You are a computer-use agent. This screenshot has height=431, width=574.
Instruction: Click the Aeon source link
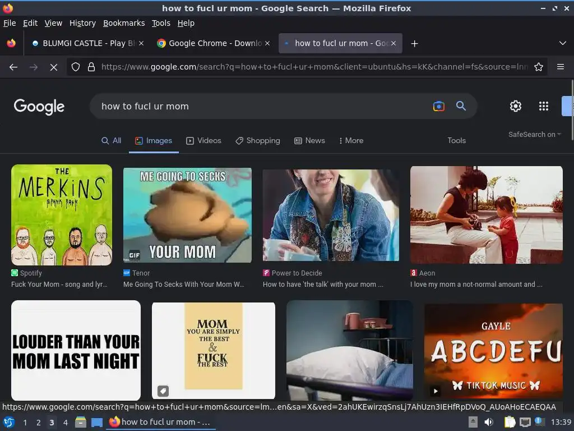(x=423, y=273)
